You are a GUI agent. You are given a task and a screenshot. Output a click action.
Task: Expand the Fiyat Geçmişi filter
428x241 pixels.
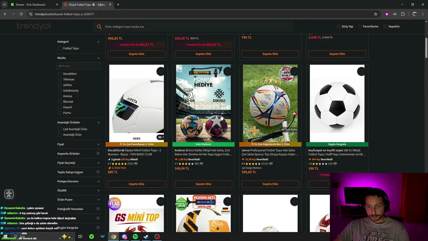tap(98, 163)
